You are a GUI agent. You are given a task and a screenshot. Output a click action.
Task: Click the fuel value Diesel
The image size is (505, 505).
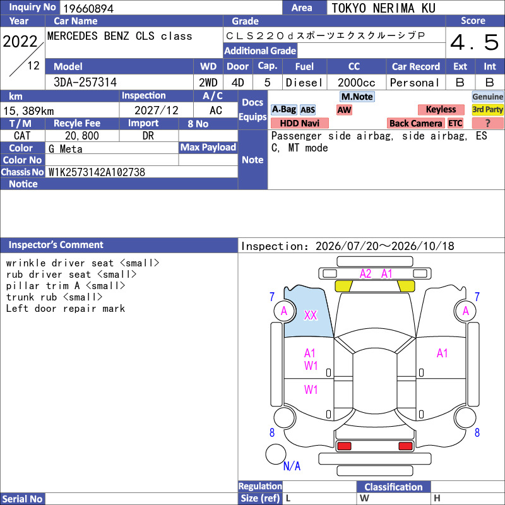coord(304,83)
